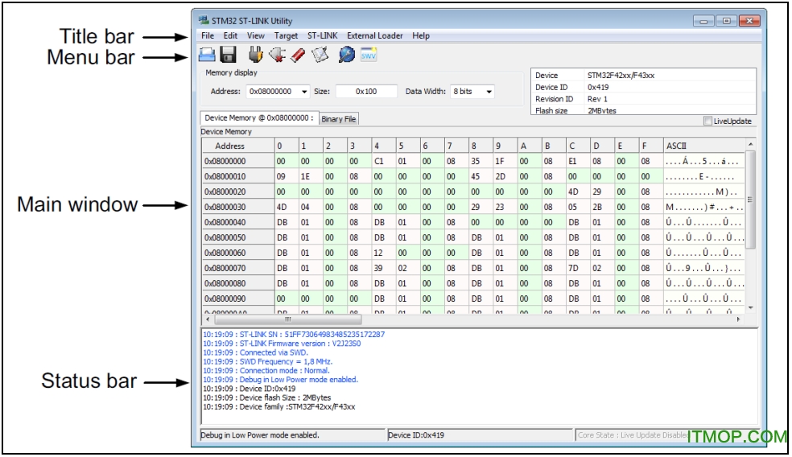Select row address 0x08000090

tap(238, 298)
